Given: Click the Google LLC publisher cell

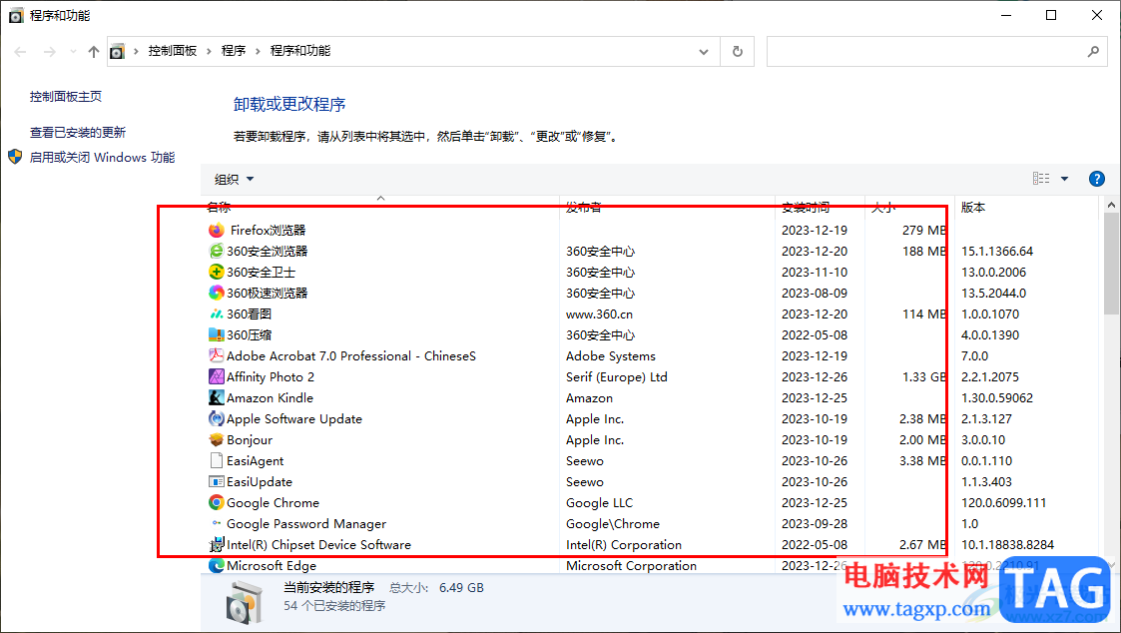Looking at the screenshot, I should [x=599, y=503].
